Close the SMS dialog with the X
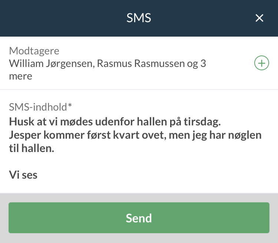 tap(259, 18)
